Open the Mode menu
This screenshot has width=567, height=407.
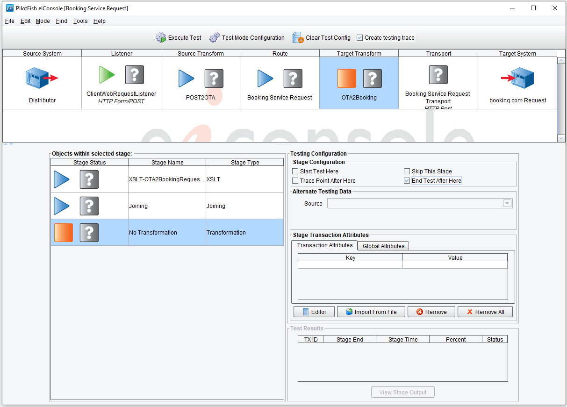(x=43, y=21)
